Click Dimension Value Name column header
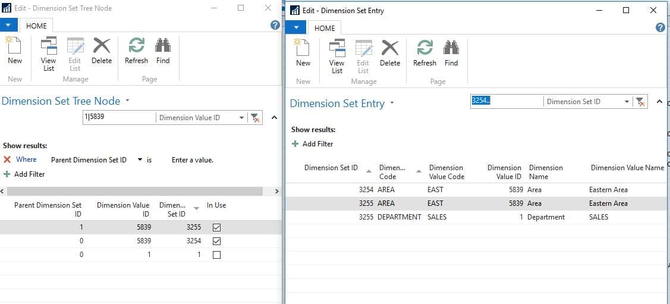 (x=627, y=168)
